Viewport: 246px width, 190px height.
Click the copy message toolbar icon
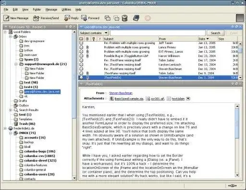pyautogui.click(x=108, y=18)
